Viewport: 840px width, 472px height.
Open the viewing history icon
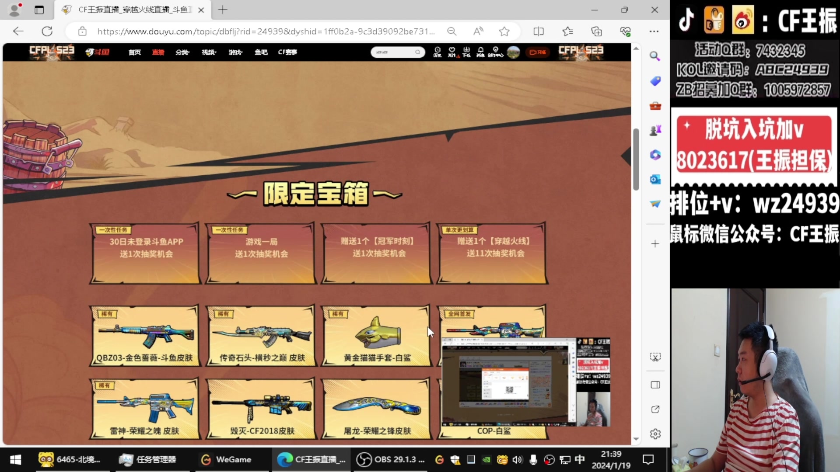click(x=437, y=52)
